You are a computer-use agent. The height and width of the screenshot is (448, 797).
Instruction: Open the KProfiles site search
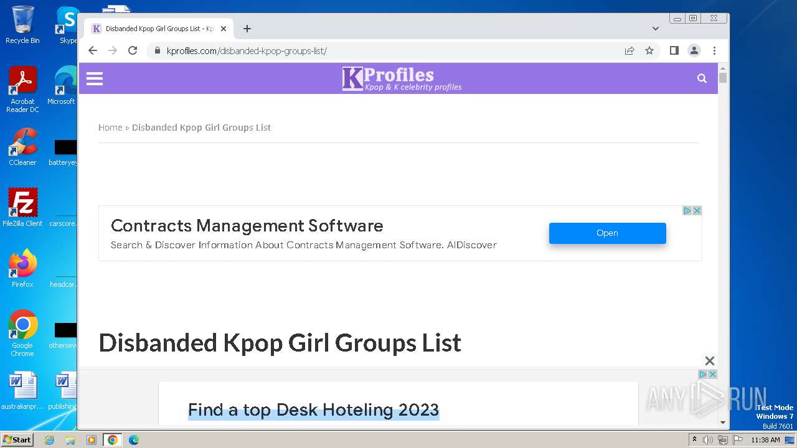pos(702,78)
